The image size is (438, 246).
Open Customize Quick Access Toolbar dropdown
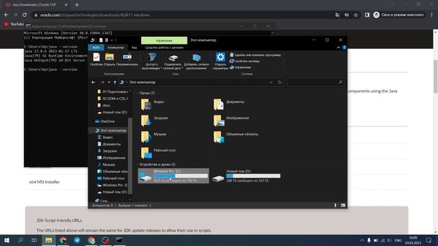(112, 40)
